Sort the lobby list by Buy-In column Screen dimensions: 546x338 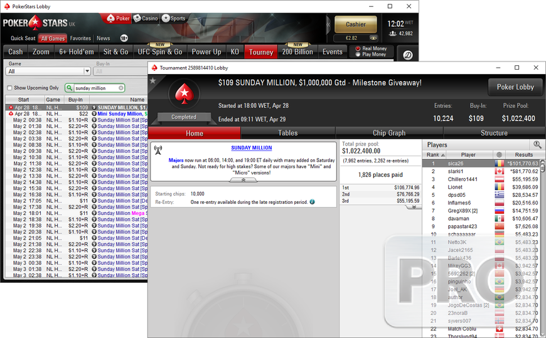click(75, 100)
